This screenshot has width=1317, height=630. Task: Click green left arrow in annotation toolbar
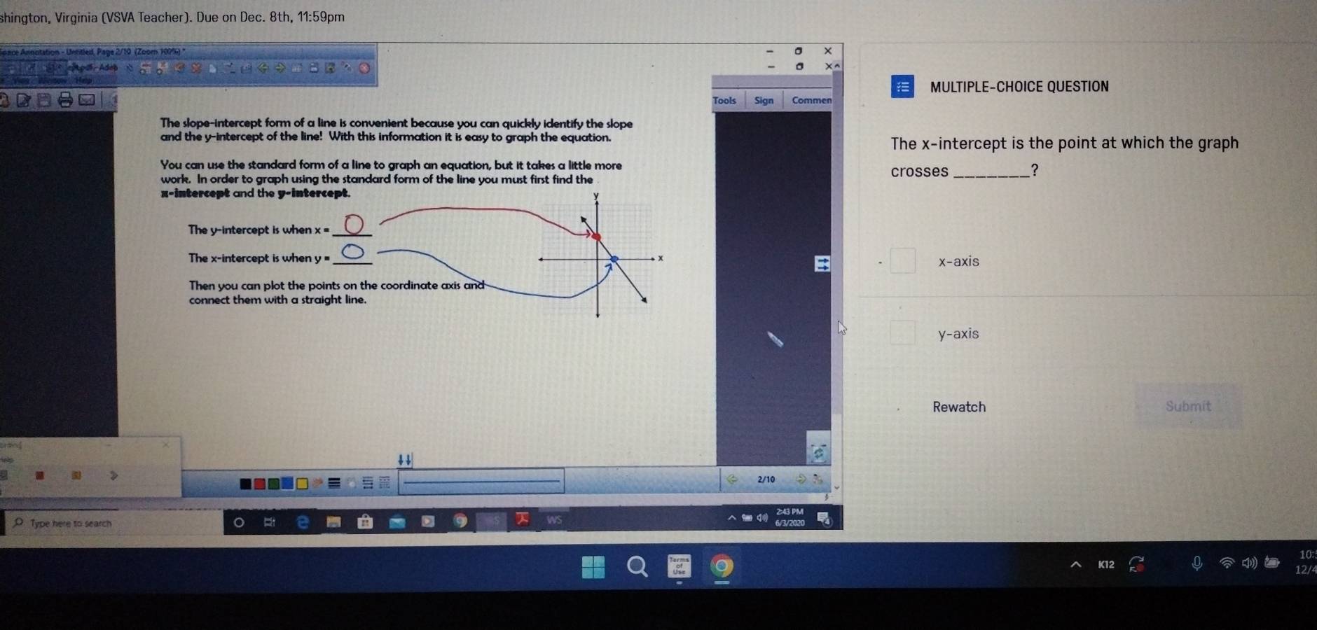pyautogui.click(x=263, y=68)
